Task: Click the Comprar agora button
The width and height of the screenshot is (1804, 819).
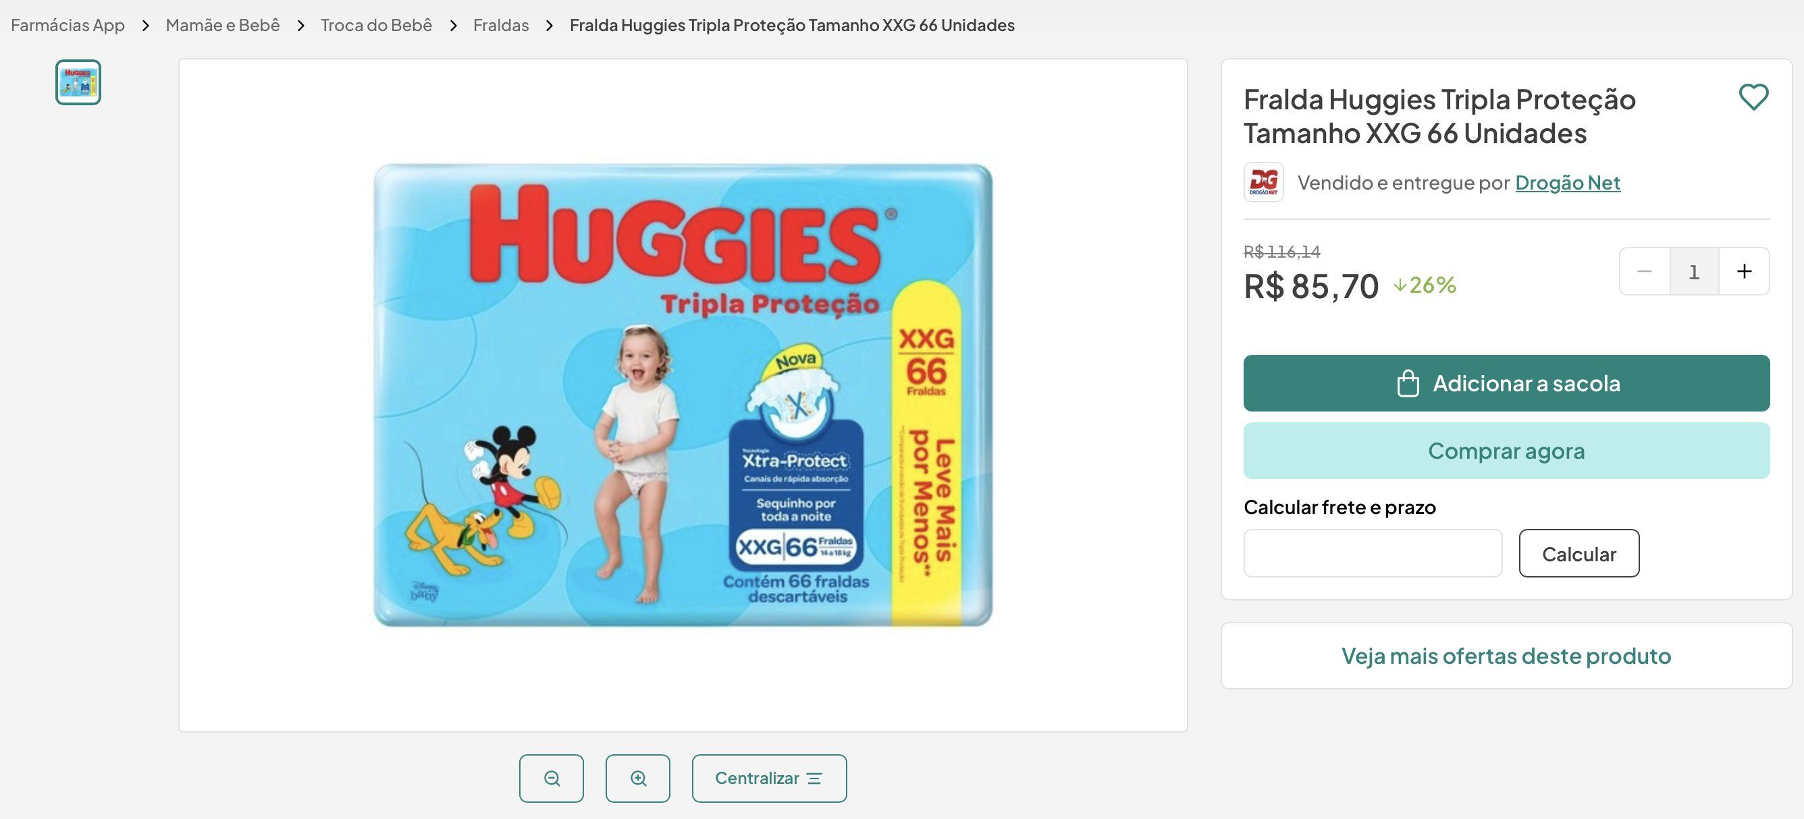Action: coord(1506,451)
